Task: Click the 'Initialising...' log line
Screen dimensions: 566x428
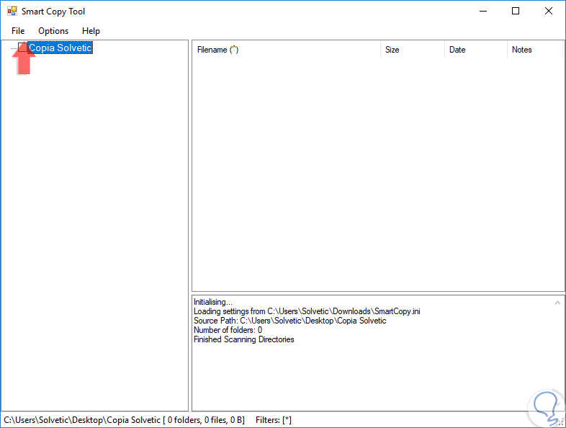Action: point(213,302)
